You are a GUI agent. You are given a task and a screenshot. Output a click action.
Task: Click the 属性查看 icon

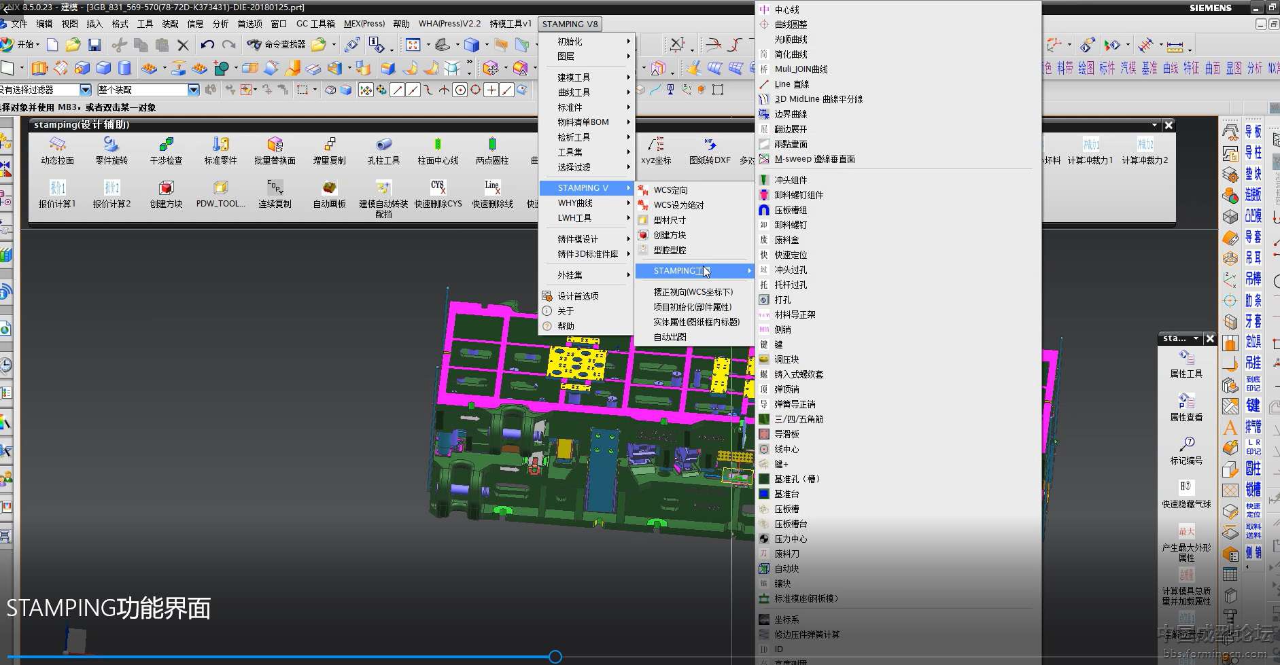[x=1186, y=401]
